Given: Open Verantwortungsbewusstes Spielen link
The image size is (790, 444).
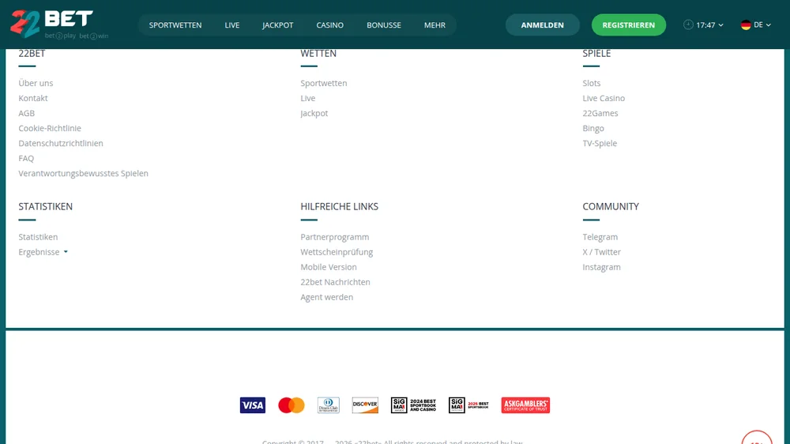Looking at the screenshot, I should [x=84, y=173].
